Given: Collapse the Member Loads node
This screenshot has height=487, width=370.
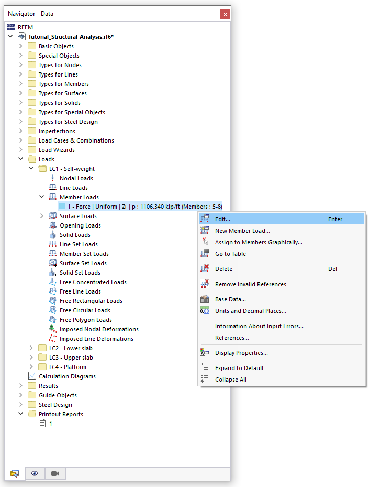Looking at the screenshot, I should point(42,197).
